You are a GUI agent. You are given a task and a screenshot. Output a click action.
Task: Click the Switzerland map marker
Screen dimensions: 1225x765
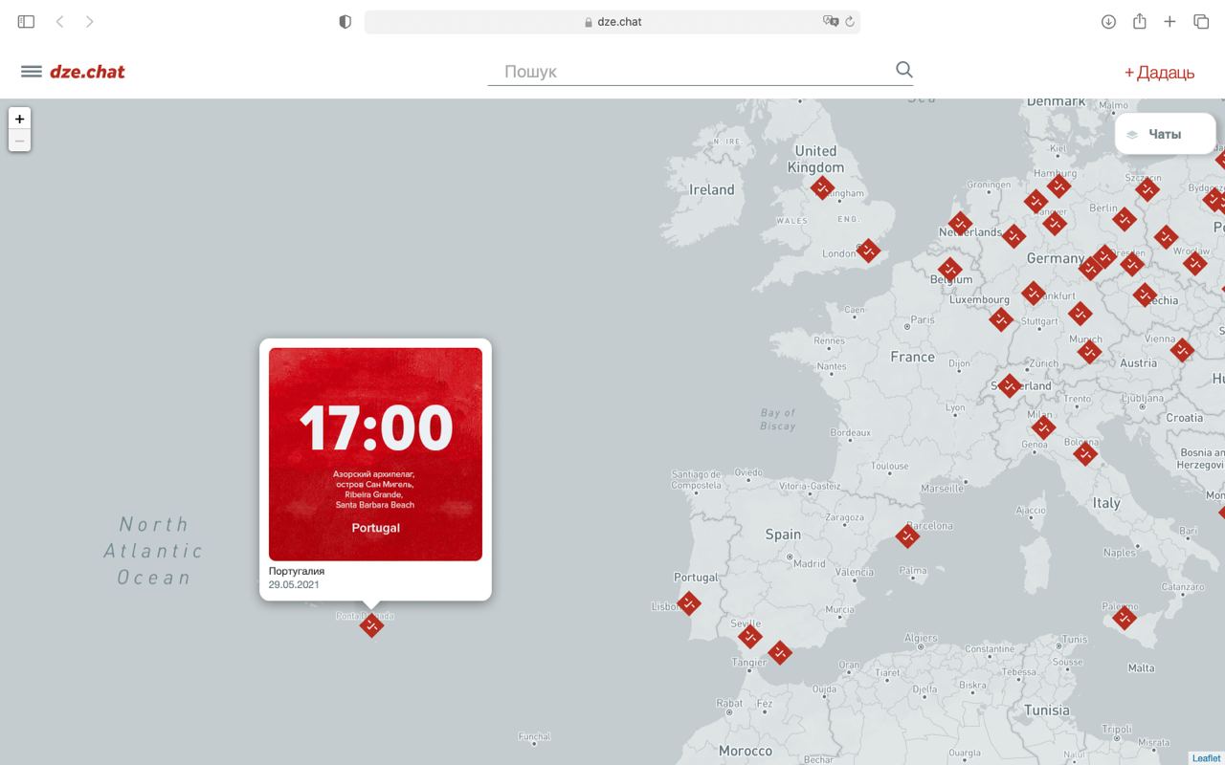pos(1009,385)
